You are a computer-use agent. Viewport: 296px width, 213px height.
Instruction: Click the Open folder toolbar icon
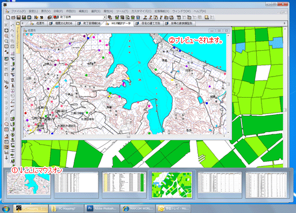pyautogui.click(x=13, y=17)
